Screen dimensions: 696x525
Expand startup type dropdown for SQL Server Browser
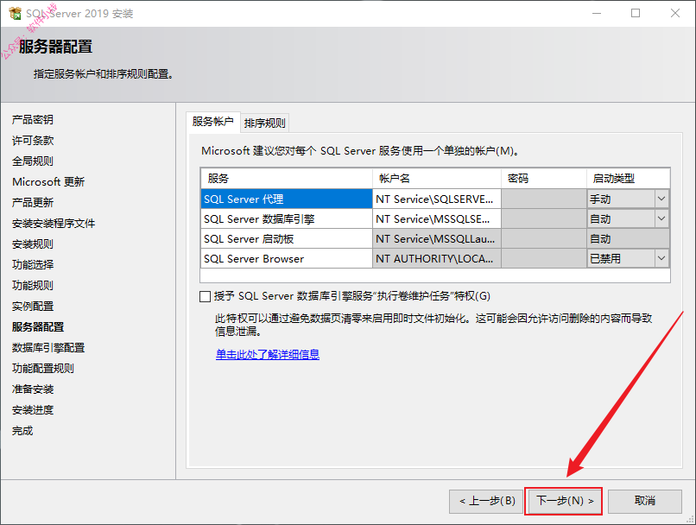661,258
